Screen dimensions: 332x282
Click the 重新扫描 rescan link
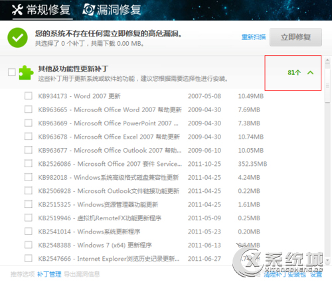[x=254, y=36]
